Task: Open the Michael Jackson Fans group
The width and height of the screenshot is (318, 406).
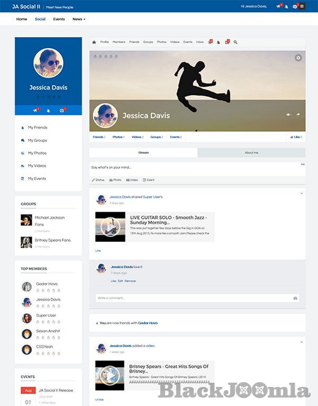Action: click(x=49, y=220)
